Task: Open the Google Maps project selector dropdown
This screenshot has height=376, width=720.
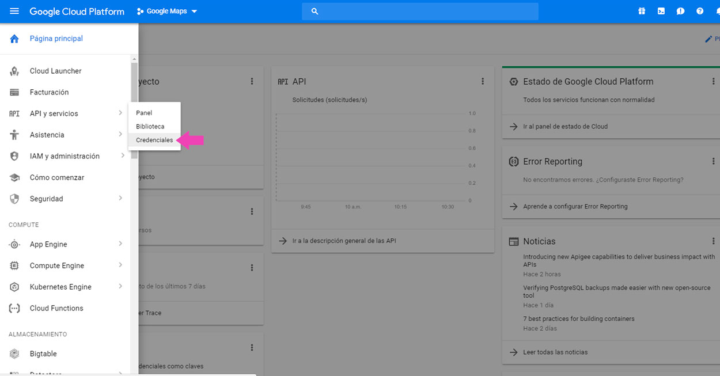Action: click(167, 12)
